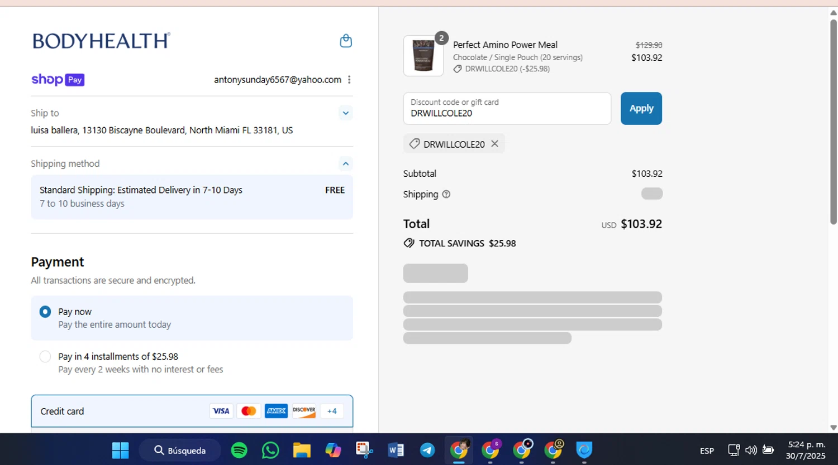Select the Pay now radio option
Image resolution: width=838 pixels, height=465 pixels.
pos(45,312)
